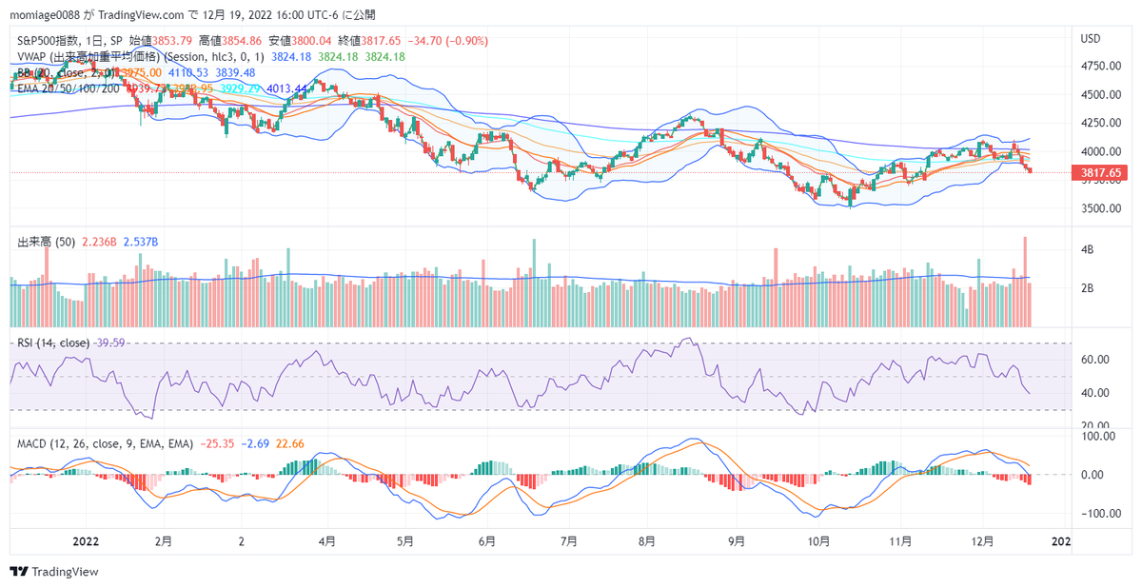Viewport: 1142px width, 588px height.
Task: Select the BB (20, close, 2, 0) legend
Action: 69,72
